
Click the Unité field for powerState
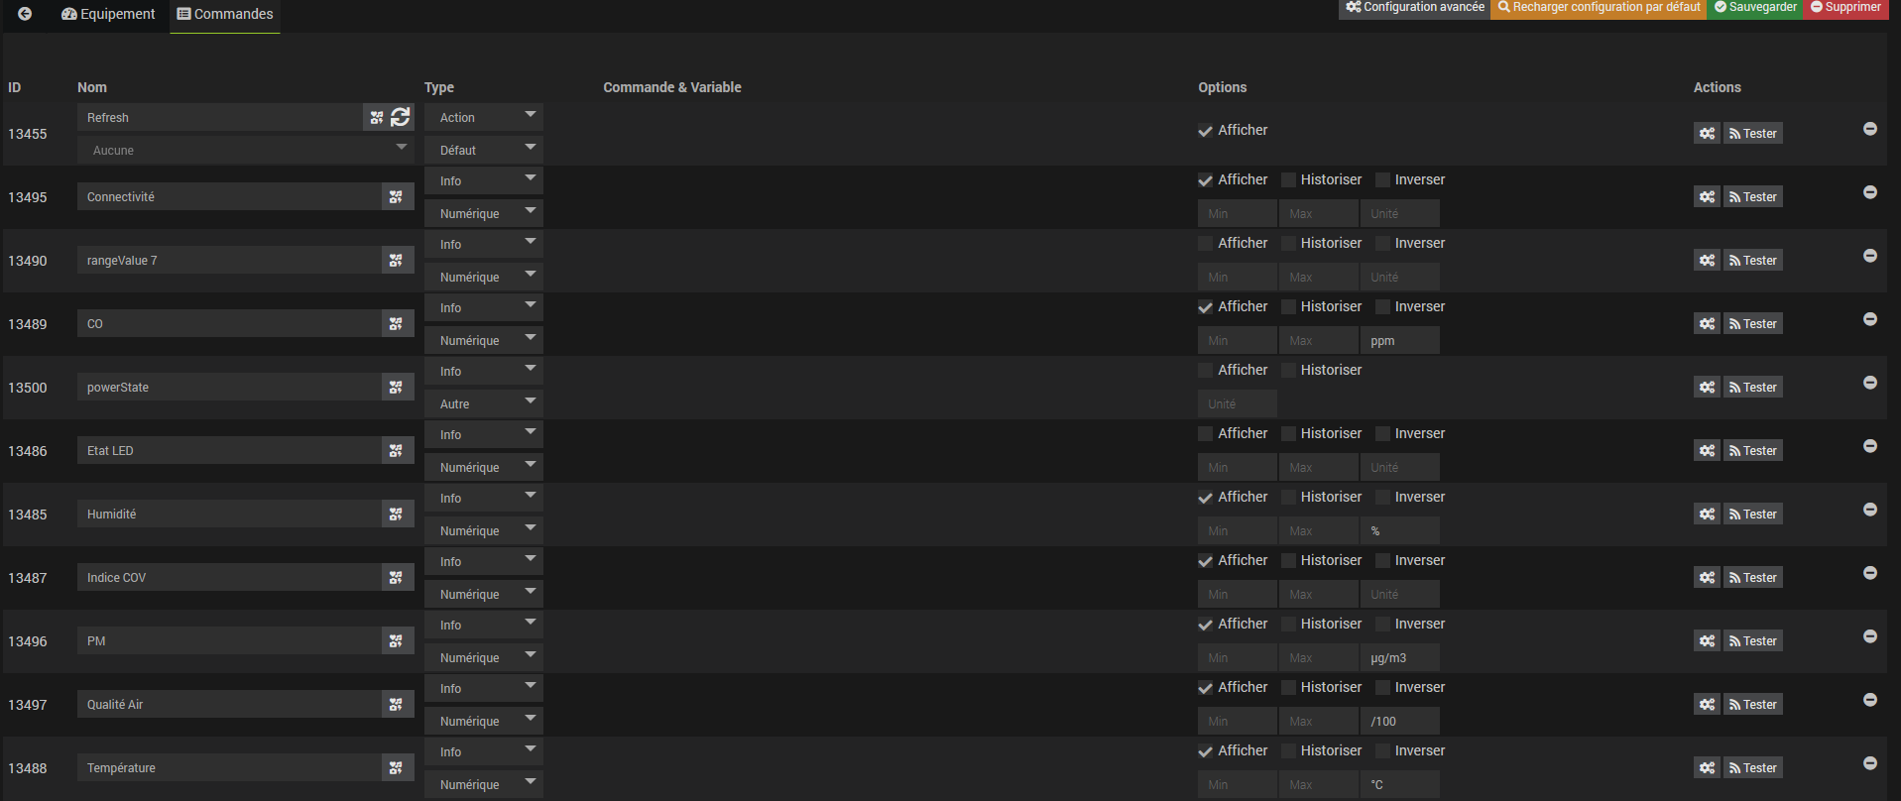coord(1238,403)
